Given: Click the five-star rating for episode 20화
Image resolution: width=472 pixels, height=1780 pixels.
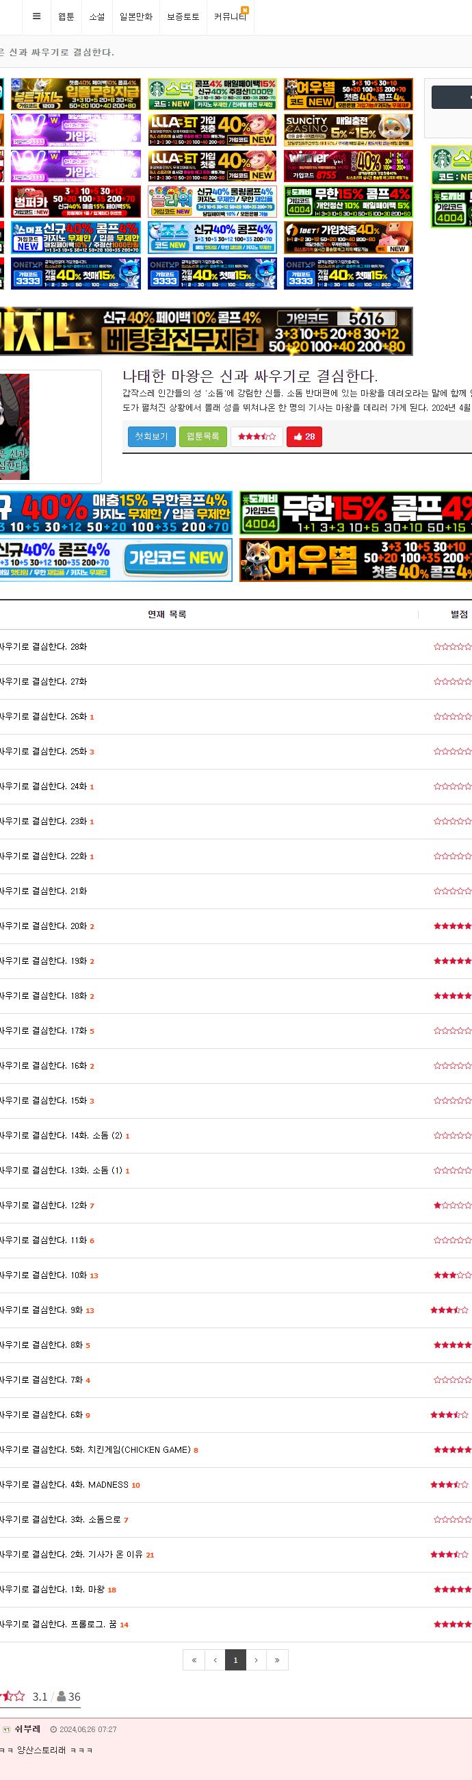Looking at the screenshot, I should [x=453, y=926].
